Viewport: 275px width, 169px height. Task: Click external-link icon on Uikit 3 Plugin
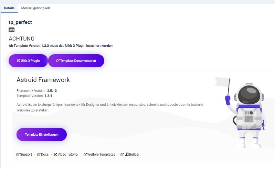pyautogui.click(x=19, y=61)
